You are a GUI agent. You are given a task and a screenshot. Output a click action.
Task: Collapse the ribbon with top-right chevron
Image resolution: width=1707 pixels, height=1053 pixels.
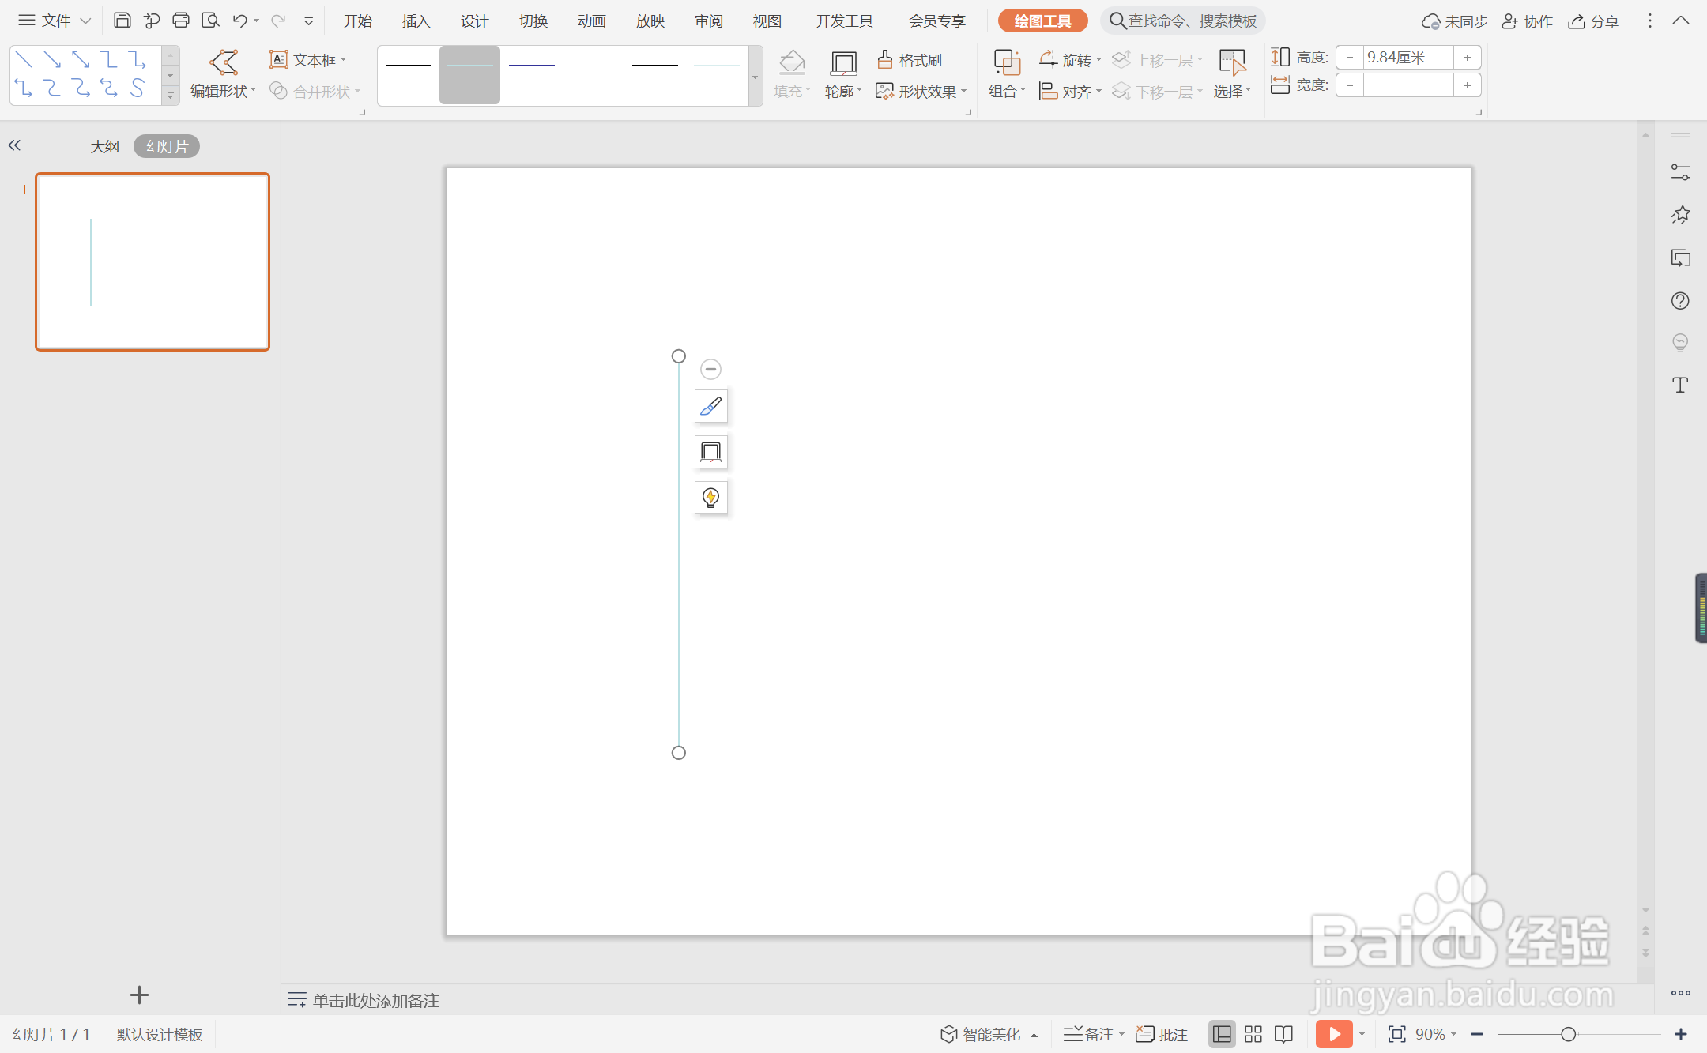tap(1681, 21)
